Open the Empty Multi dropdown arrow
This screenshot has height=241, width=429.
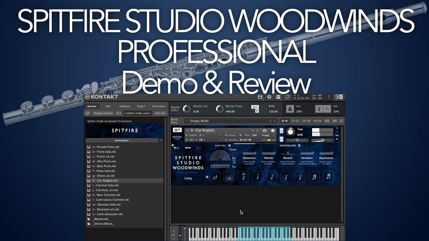(x=186, y=121)
